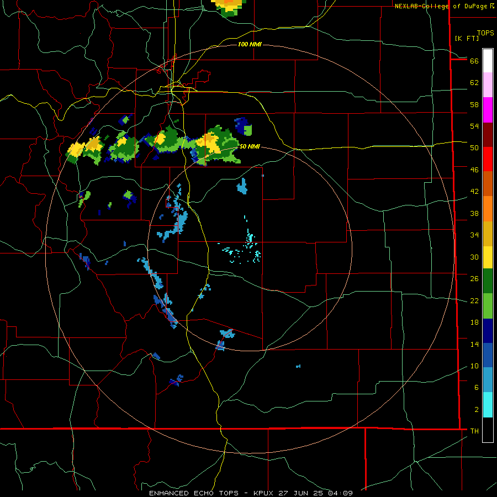Select the dark orange legend swatch
This screenshot has height=497, width=497.
488,183
